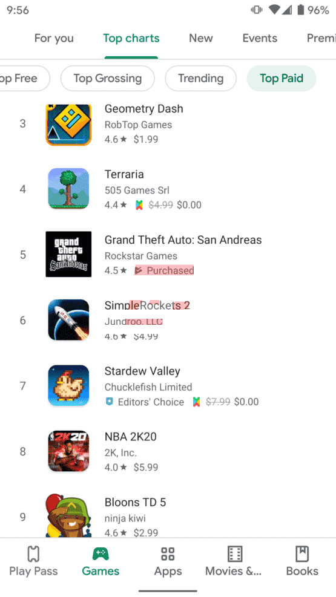Viewport: 336px width, 597px height.
Task: Open the NBA 2K20 game icon
Action: [68, 451]
